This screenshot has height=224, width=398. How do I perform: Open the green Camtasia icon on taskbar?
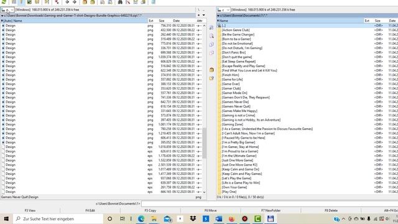(257, 218)
